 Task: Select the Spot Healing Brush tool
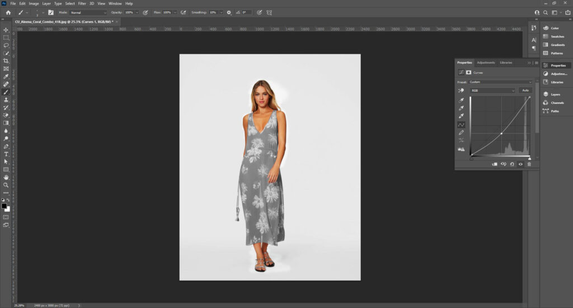coord(6,84)
